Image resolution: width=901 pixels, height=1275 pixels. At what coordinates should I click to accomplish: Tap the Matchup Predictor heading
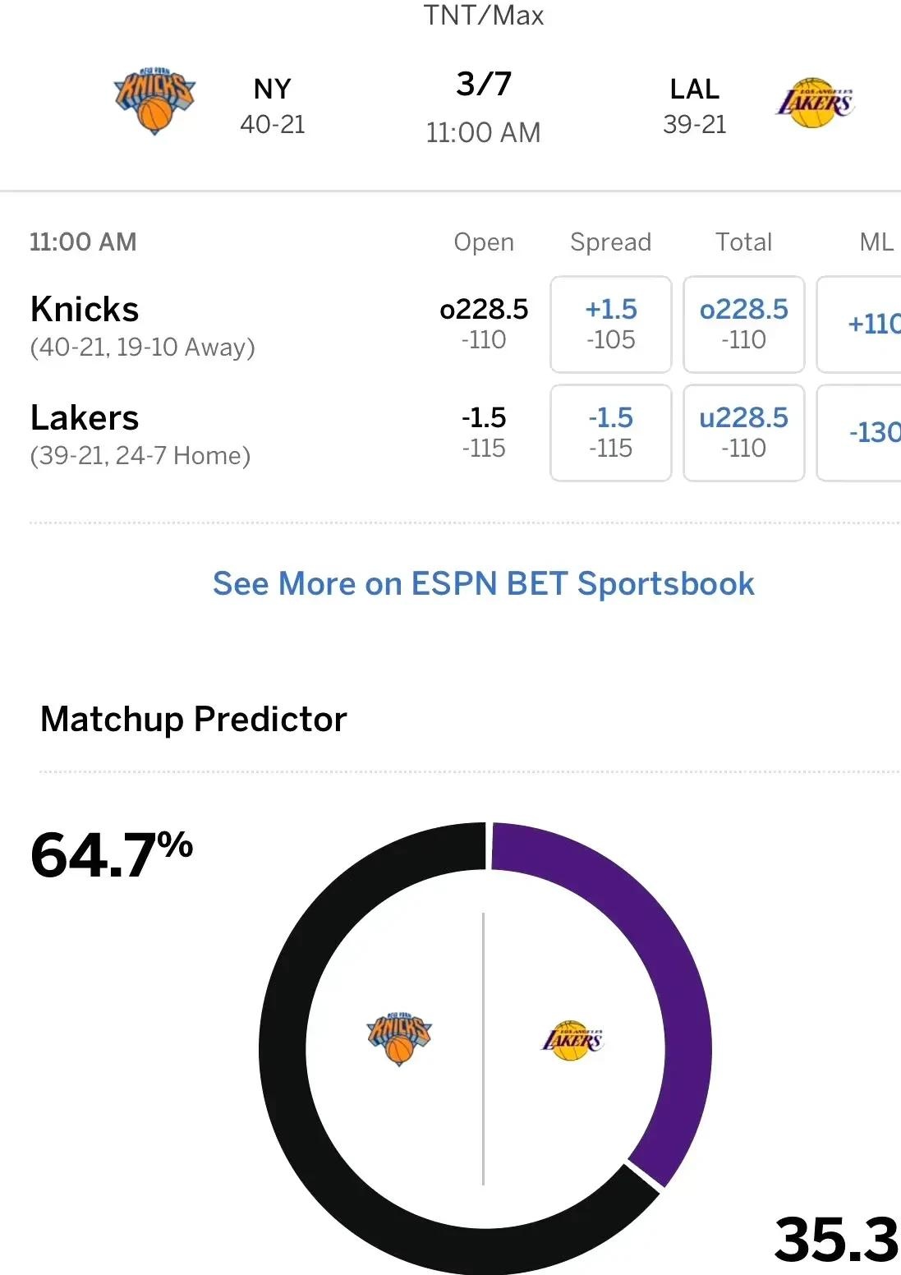pyautogui.click(x=194, y=719)
